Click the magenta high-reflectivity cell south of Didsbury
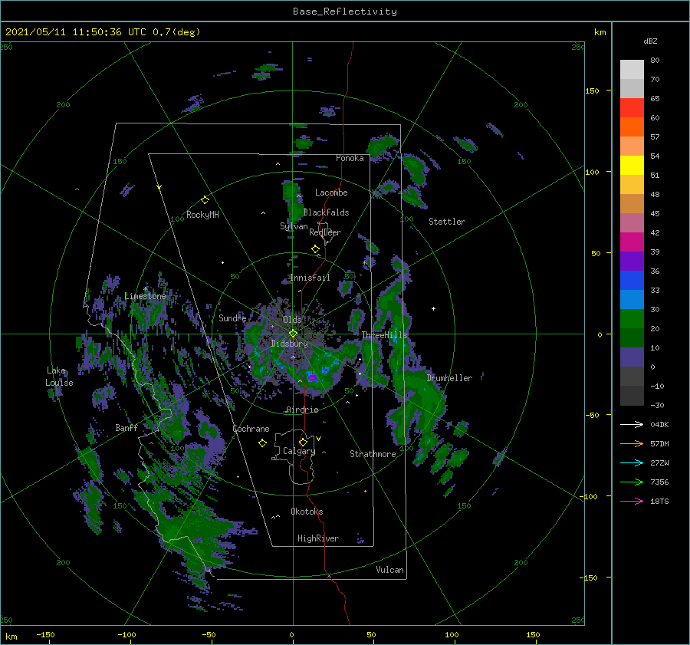This screenshot has width=690, height=645. (x=313, y=377)
